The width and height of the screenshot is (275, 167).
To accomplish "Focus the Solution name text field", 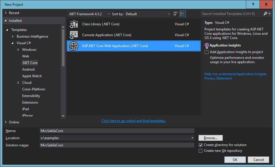I will (x=117, y=145).
